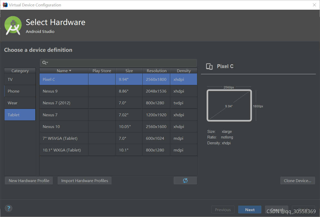Click the Previous button
The width and height of the screenshot is (320, 217).
pyautogui.click(x=223, y=210)
